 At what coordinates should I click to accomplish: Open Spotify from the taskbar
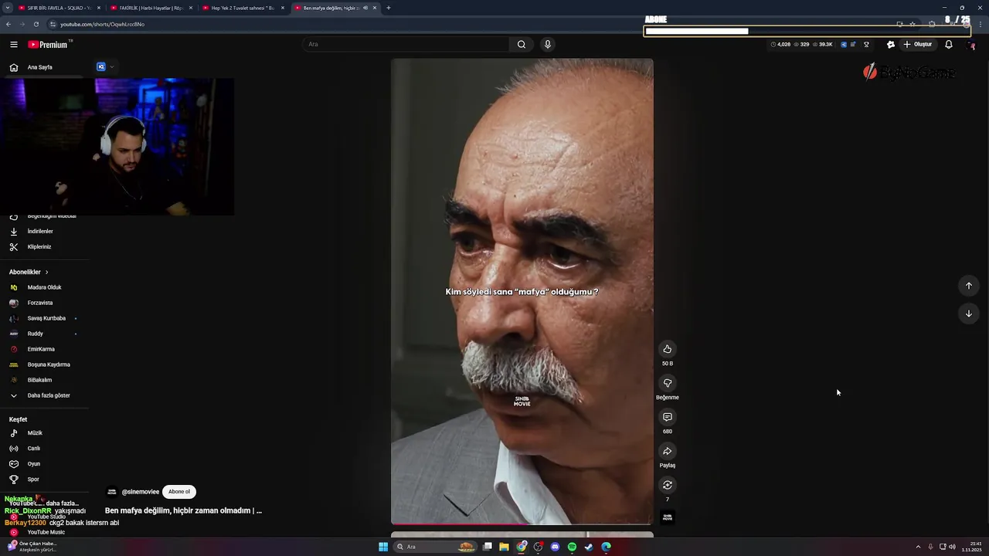[572, 547]
